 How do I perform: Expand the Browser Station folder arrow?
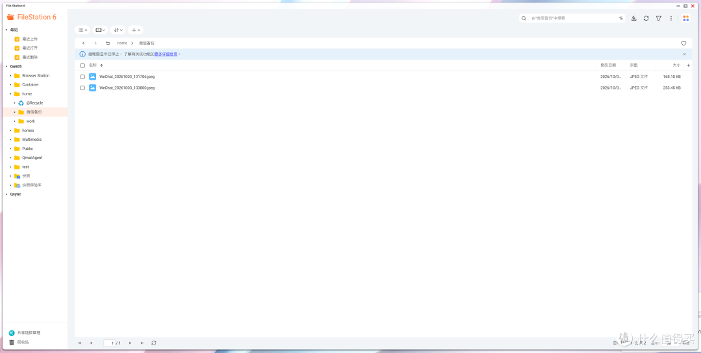pos(11,75)
